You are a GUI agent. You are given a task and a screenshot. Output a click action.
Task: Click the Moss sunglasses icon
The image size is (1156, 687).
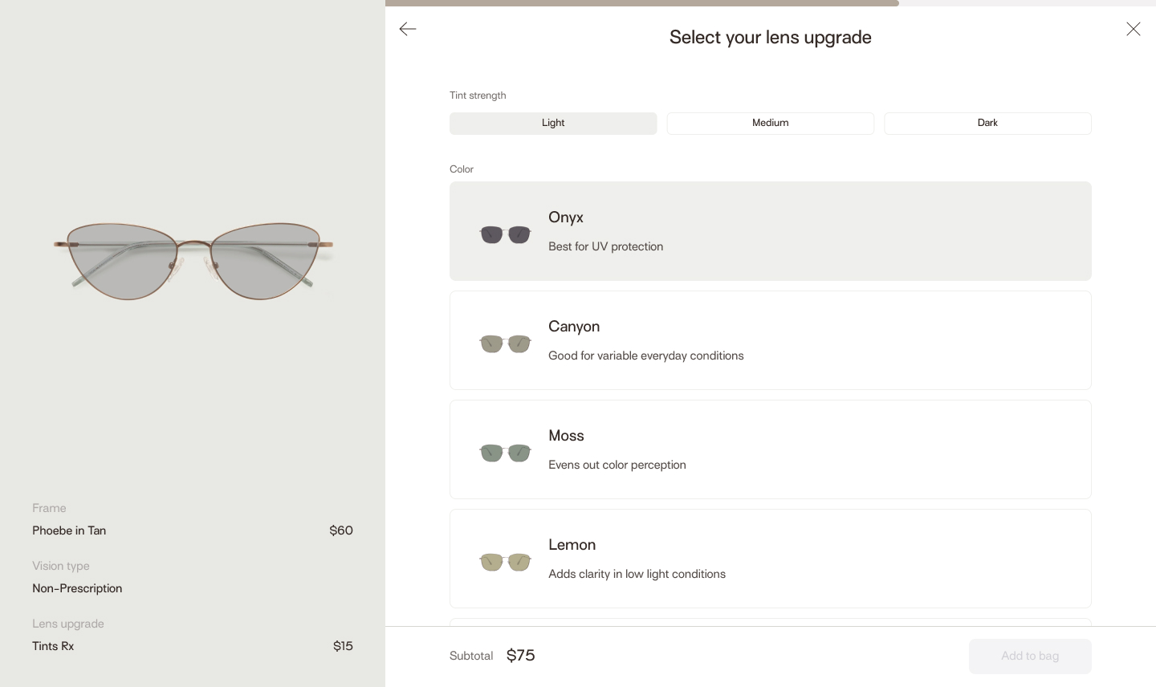[x=505, y=453]
